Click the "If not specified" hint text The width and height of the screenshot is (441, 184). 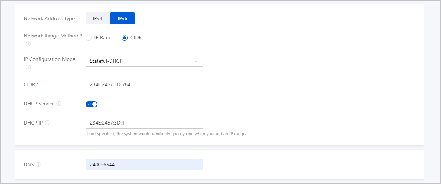166,134
